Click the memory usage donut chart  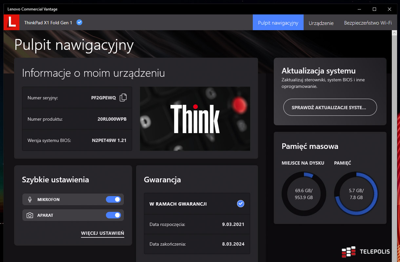[356, 194]
